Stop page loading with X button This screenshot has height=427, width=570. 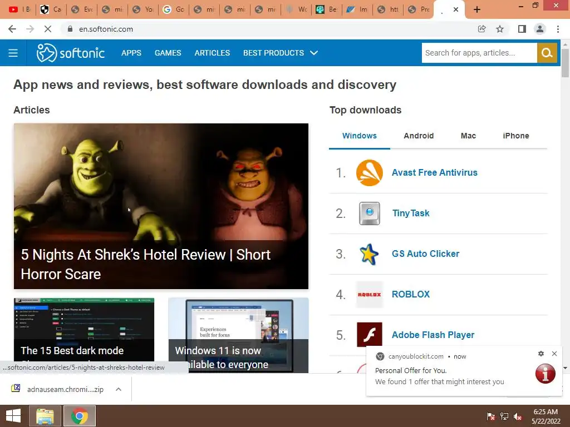click(48, 29)
